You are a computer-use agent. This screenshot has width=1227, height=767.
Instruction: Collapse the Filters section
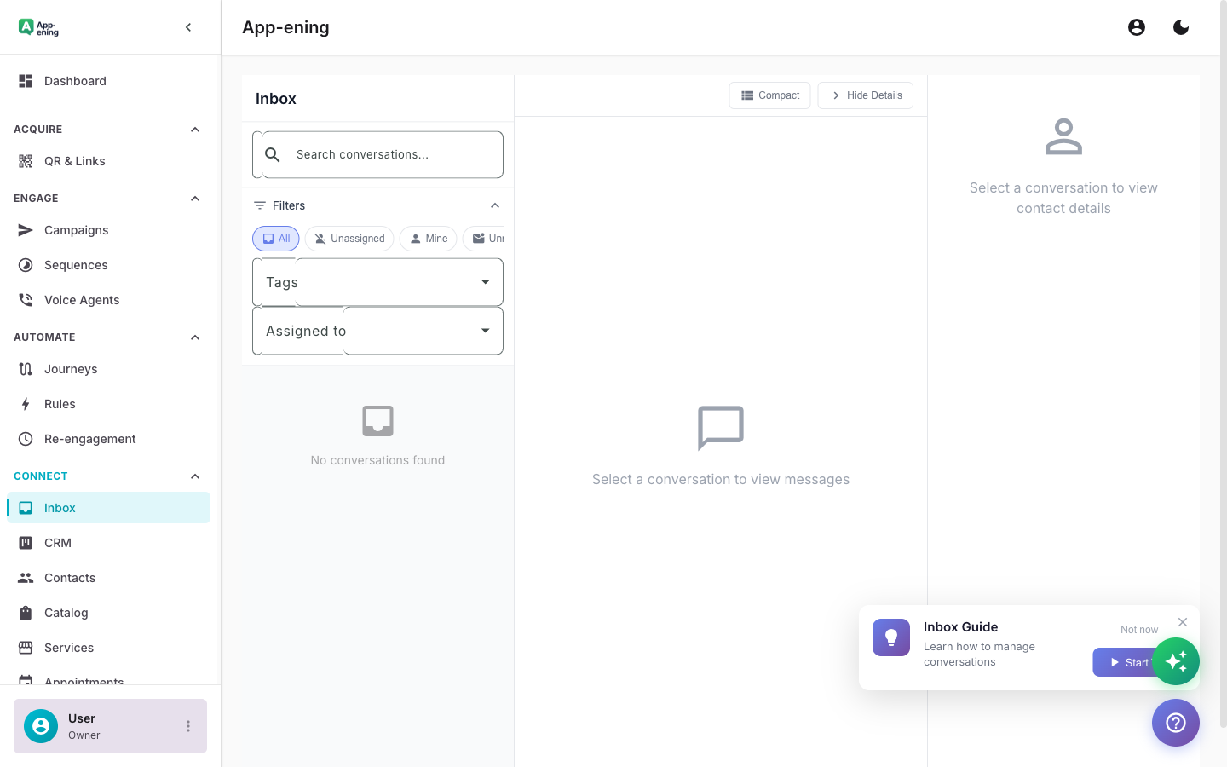pos(495,205)
